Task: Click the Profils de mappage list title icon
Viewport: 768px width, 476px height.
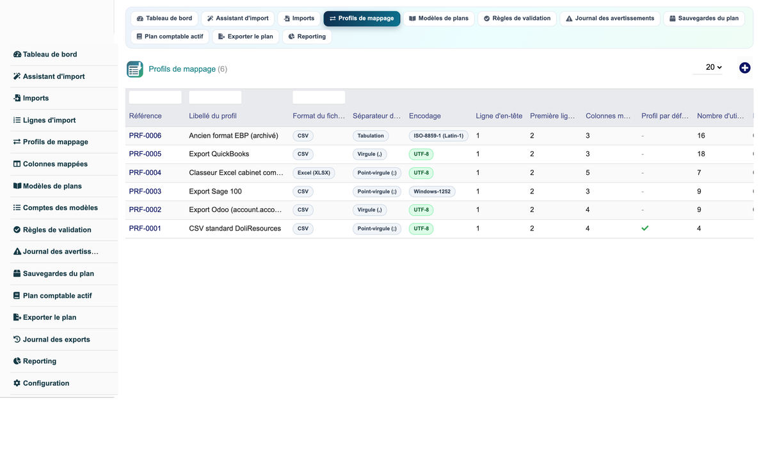Action: (135, 69)
